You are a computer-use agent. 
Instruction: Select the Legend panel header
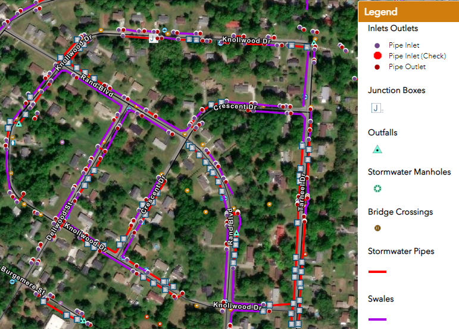(408, 12)
